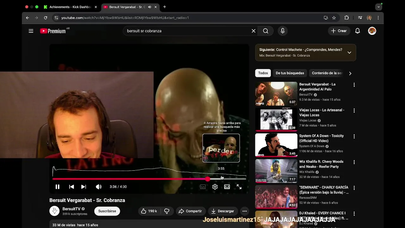Expand the Siguiente mix queue panel

pyautogui.click(x=349, y=53)
